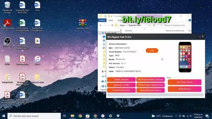This screenshot has height=119, width=212.
Task: Select the loco gabi folder icon
Action: click(37, 42)
